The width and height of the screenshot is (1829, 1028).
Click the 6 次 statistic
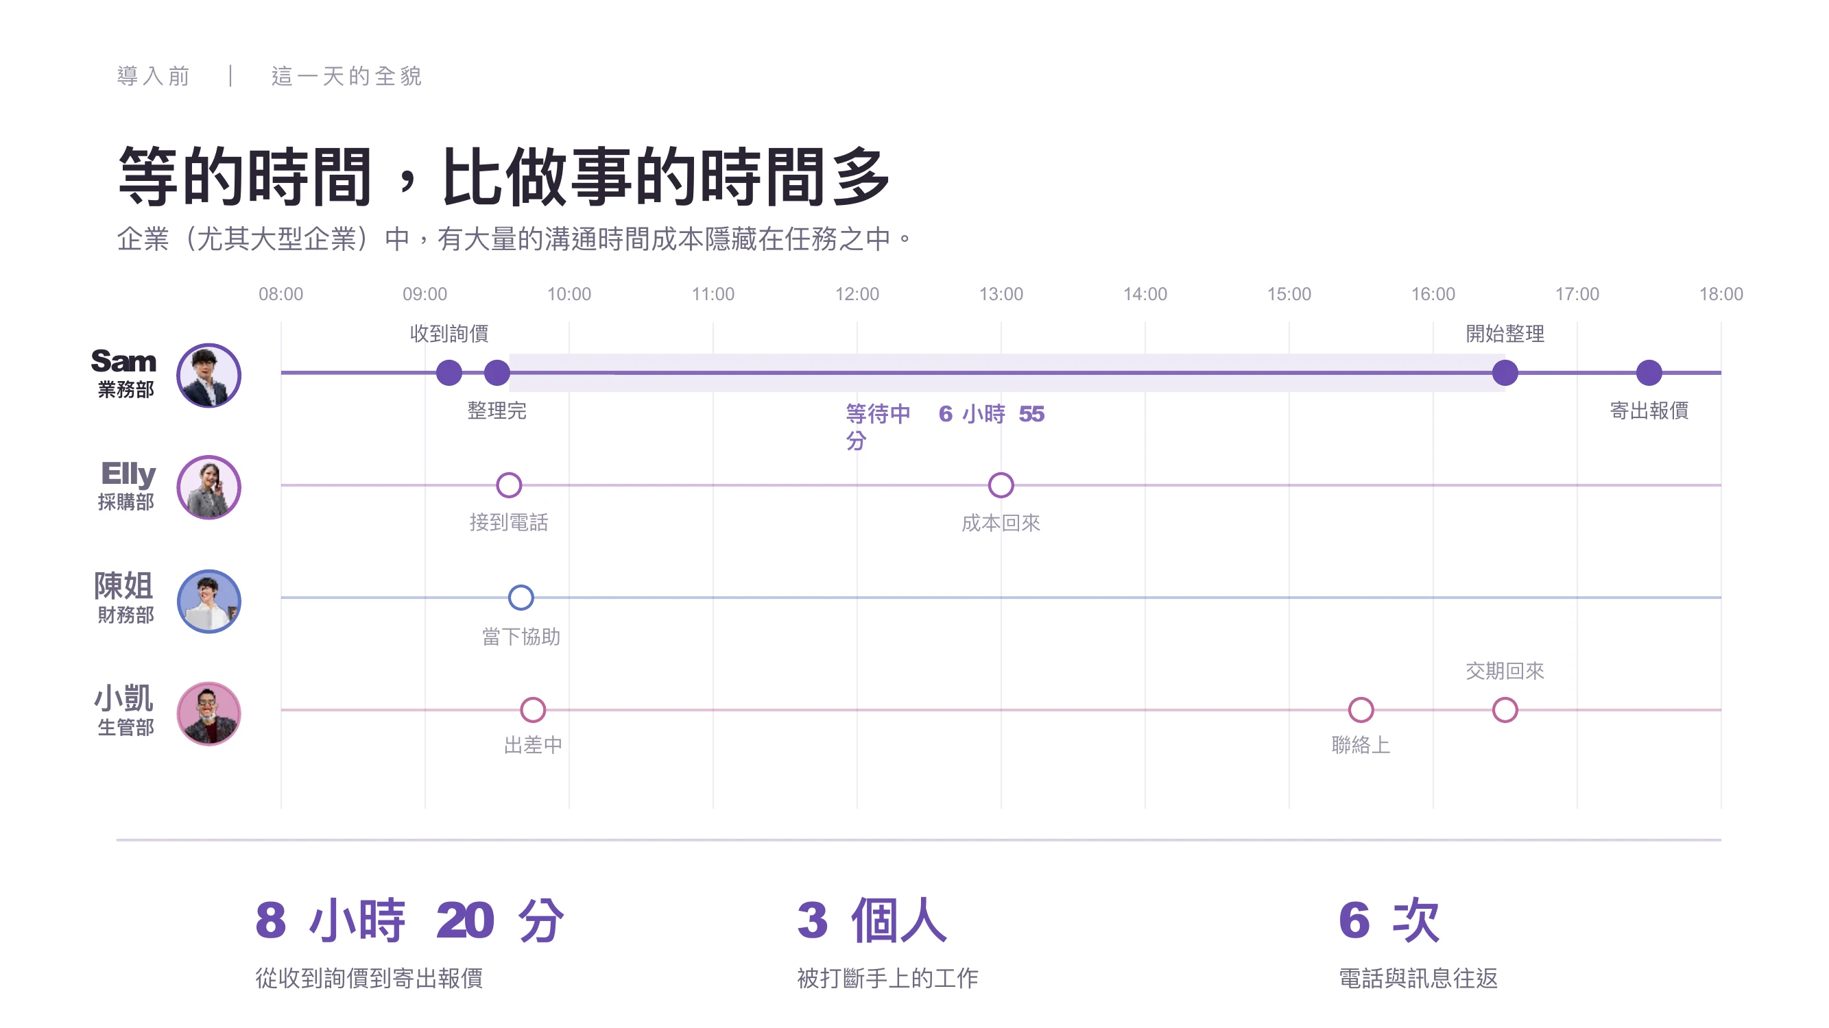coord(1389,920)
